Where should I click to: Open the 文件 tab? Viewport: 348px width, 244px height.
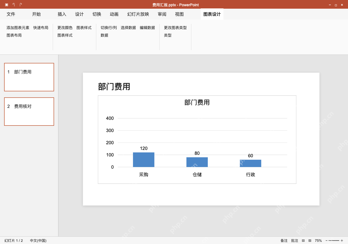pos(11,14)
